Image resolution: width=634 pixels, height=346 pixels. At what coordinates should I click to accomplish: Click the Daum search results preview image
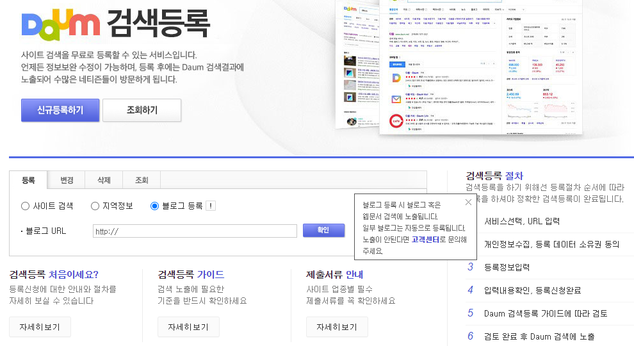459,68
